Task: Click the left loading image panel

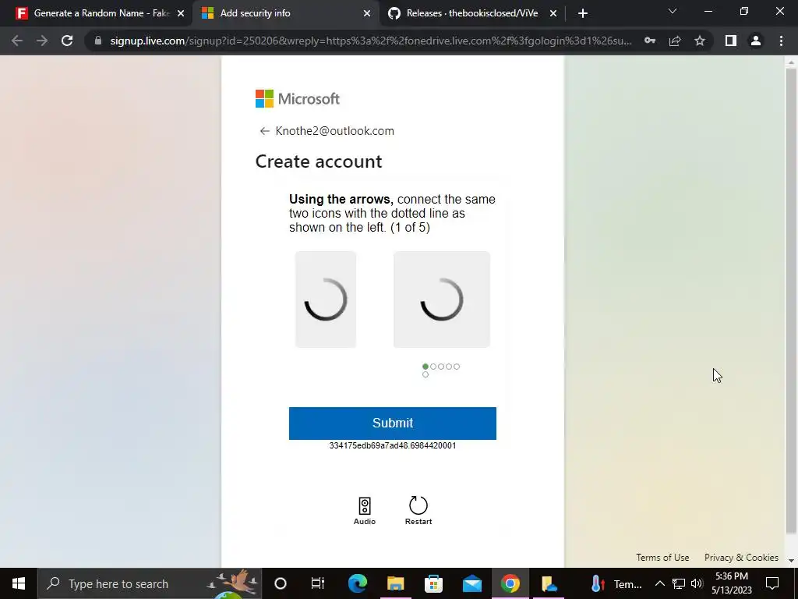Action: [x=326, y=299]
